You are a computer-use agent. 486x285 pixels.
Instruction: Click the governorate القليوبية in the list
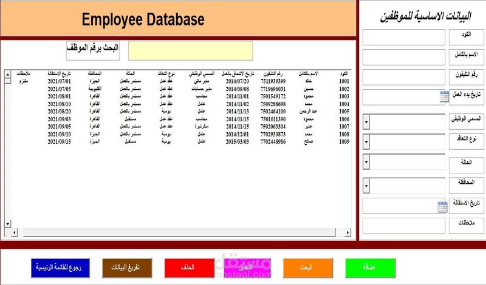tap(95, 89)
